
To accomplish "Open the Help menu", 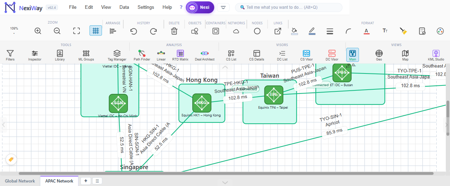I will point(167,7).
